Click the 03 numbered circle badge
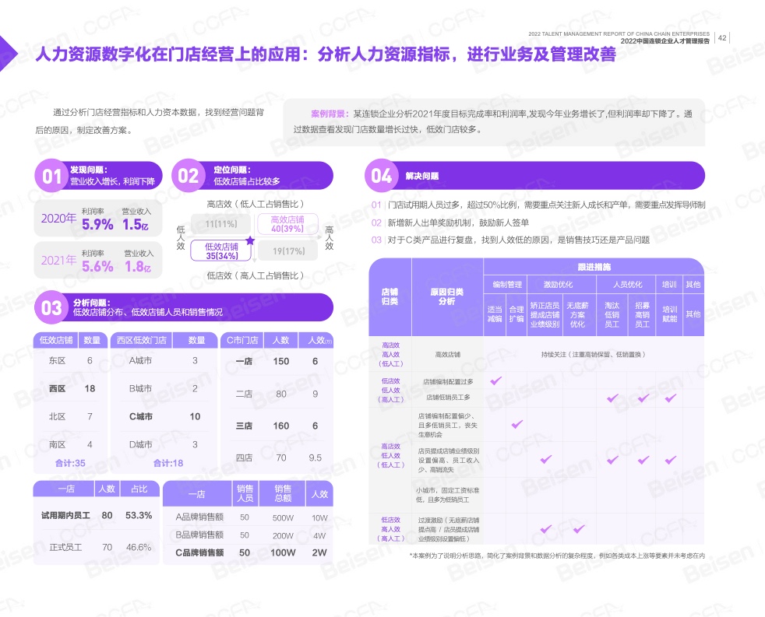 (x=51, y=308)
